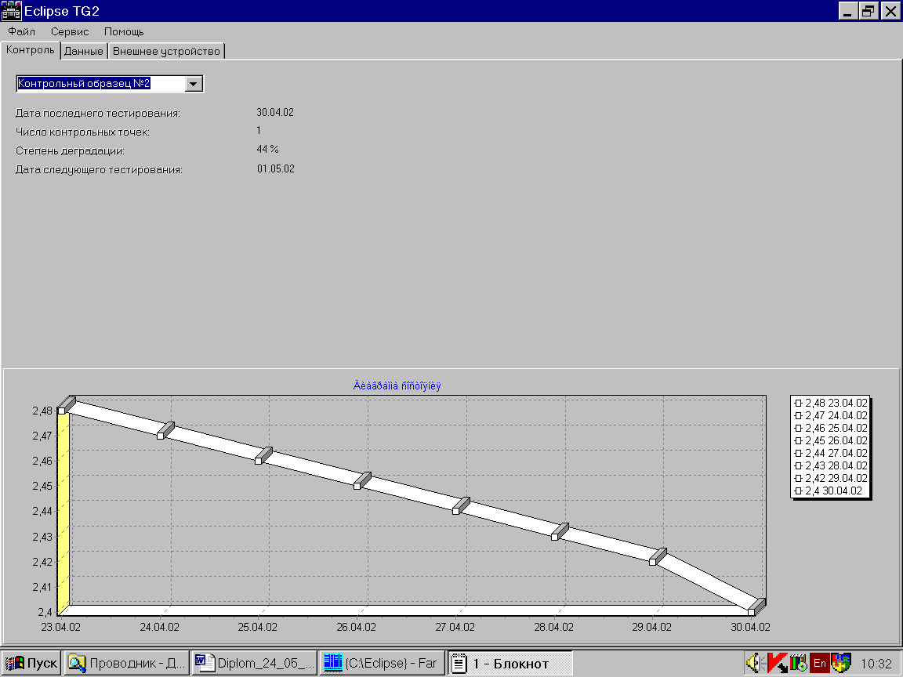Click the En keyboard language indicator
The height and width of the screenshot is (677, 903).
pyautogui.click(x=819, y=664)
